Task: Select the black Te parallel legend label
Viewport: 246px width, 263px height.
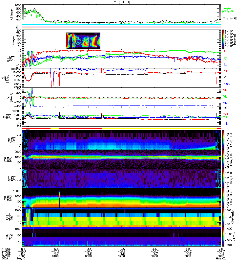Action: tap(225, 108)
